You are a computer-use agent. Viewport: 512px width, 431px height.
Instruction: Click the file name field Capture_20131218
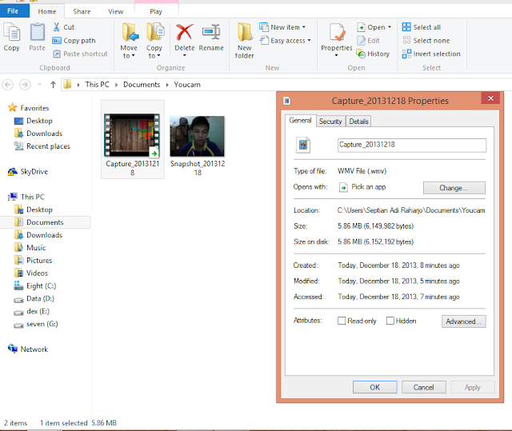412,146
